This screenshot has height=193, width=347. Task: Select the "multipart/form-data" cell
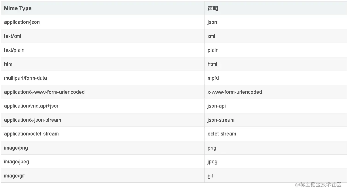point(25,78)
